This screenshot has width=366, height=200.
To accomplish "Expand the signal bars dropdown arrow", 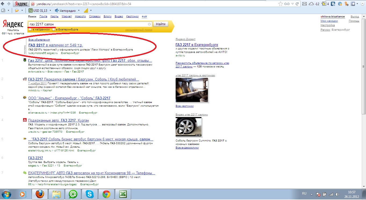I will coord(91,10).
